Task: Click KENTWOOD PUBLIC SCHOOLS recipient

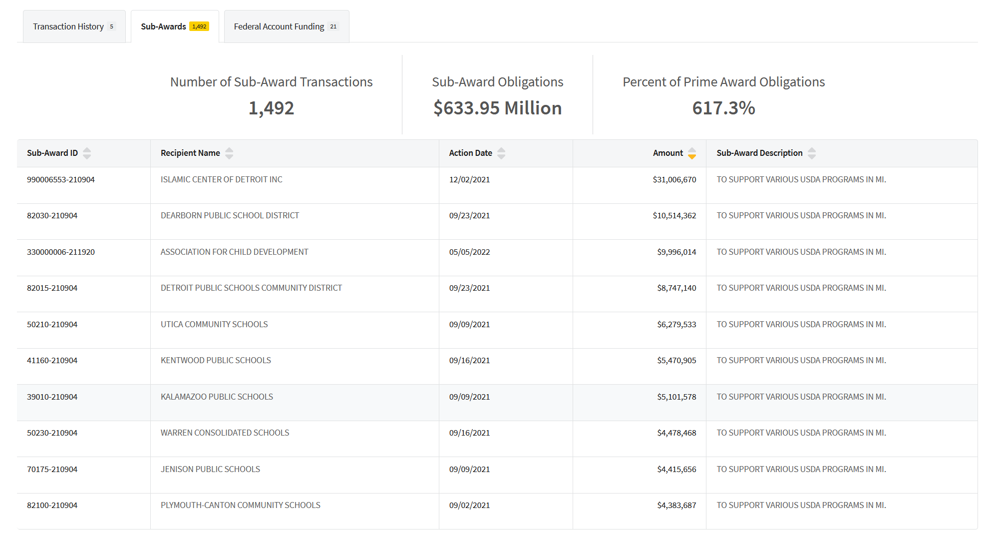Action: click(216, 360)
